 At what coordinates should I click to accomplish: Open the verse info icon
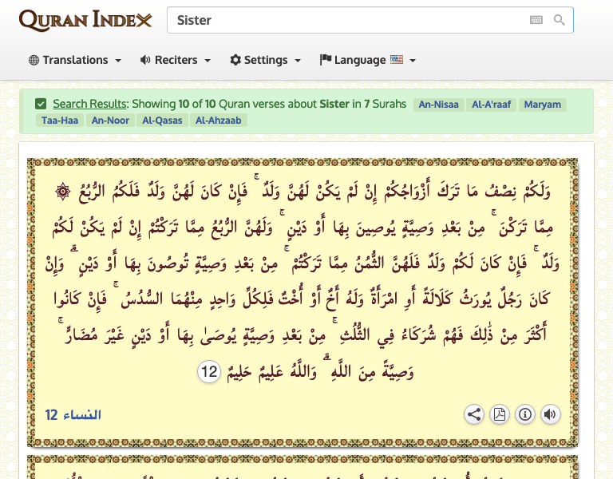(524, 414)
